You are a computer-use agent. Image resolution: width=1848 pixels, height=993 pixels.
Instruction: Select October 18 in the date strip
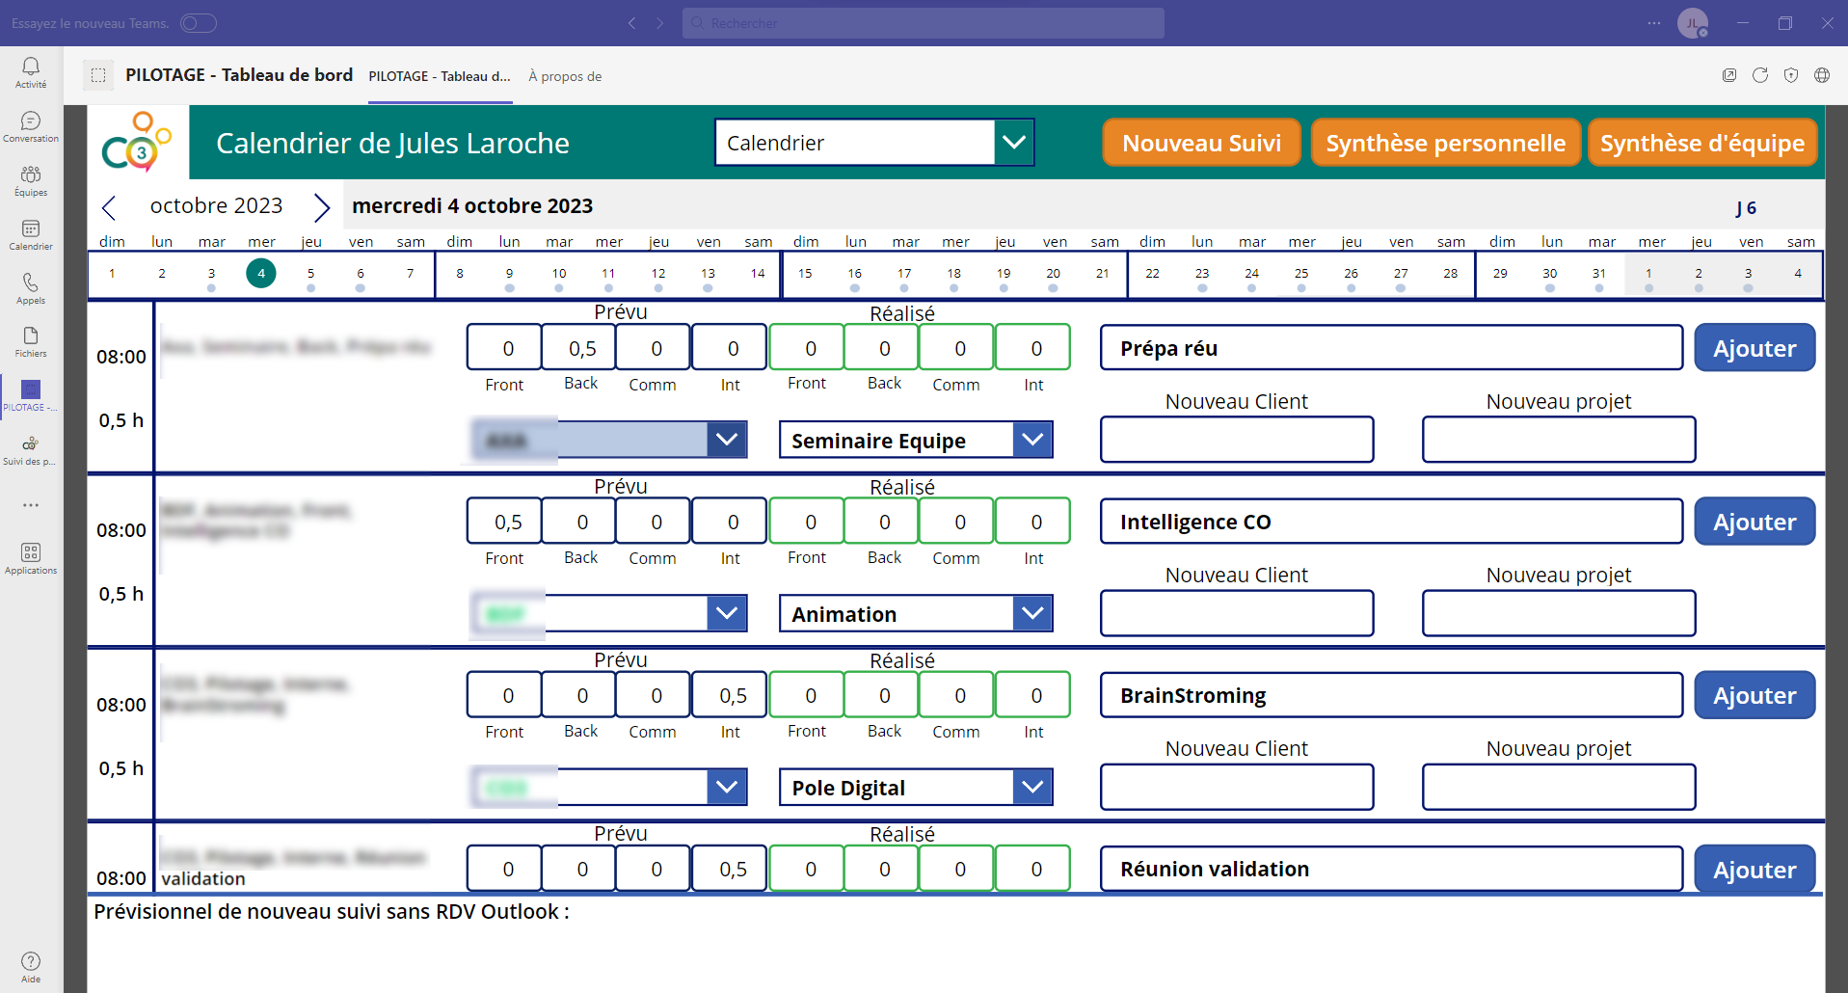click(x=953, y=274)
